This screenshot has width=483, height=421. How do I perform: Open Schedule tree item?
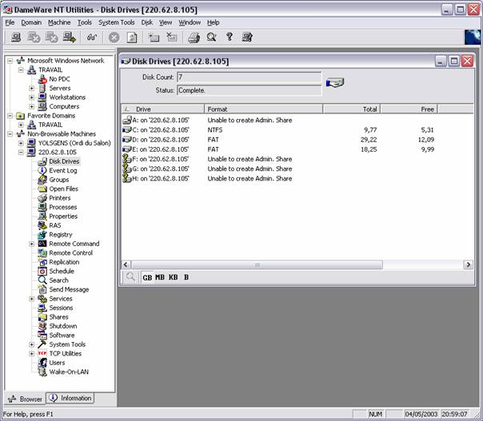(62, 271)
